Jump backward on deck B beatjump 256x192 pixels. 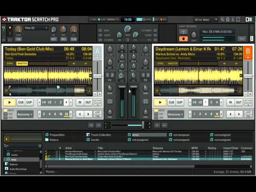(230, 114)
